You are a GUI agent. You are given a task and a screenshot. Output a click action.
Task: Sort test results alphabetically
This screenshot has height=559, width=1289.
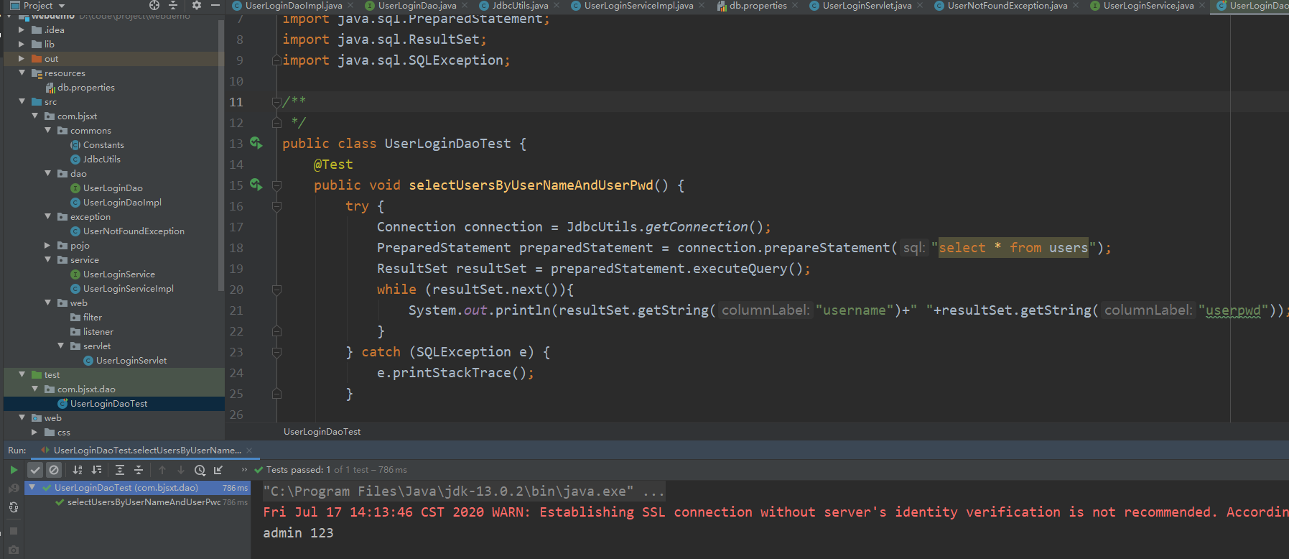78,470
